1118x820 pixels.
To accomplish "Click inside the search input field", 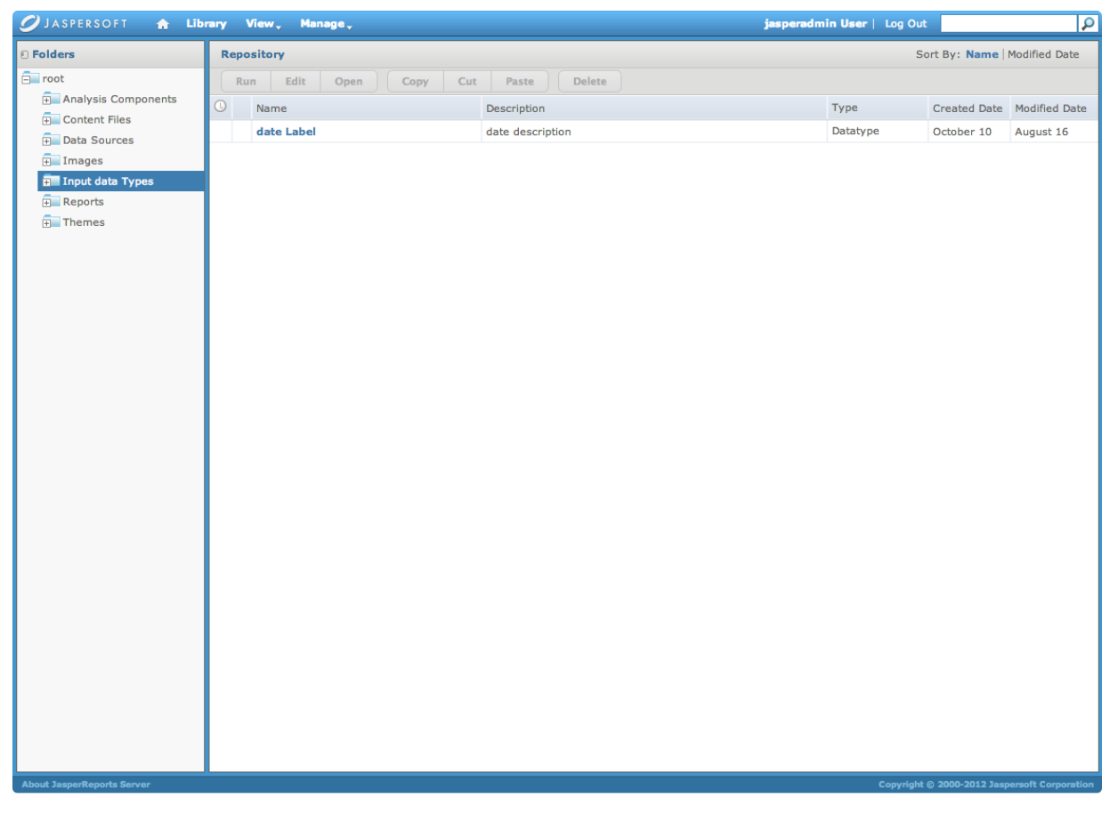I will (1008, 24).
